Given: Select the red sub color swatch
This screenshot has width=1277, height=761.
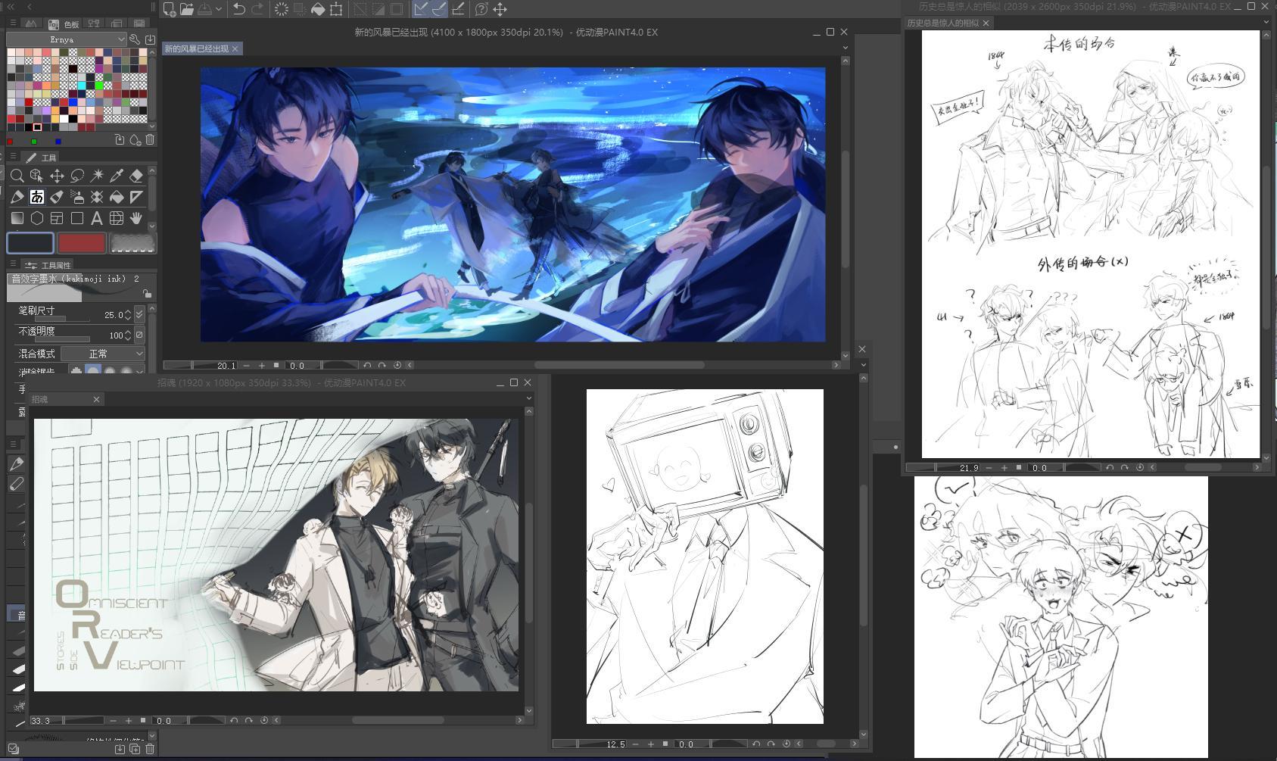Looking at the screenshot, I should tap(81, 243).
